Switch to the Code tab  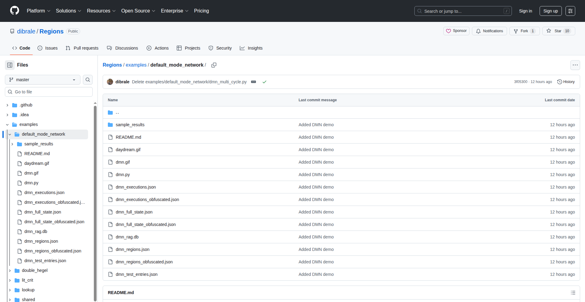[21, 48]
